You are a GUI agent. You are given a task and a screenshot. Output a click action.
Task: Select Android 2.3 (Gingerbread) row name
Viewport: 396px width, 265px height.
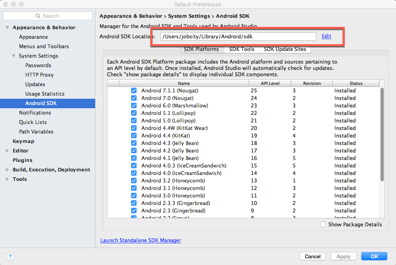[173, 210]
